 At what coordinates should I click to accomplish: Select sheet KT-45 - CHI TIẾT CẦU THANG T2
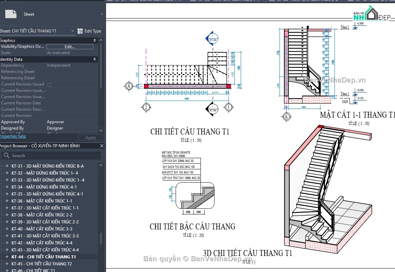42,264
